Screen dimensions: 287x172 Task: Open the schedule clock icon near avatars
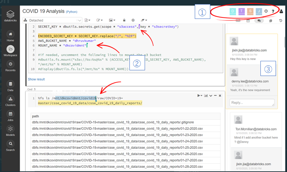[x=266, y=11]
